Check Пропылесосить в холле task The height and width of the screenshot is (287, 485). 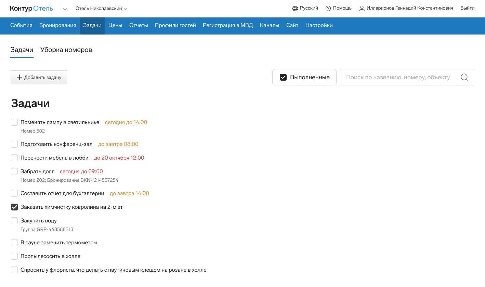[14, 256]
